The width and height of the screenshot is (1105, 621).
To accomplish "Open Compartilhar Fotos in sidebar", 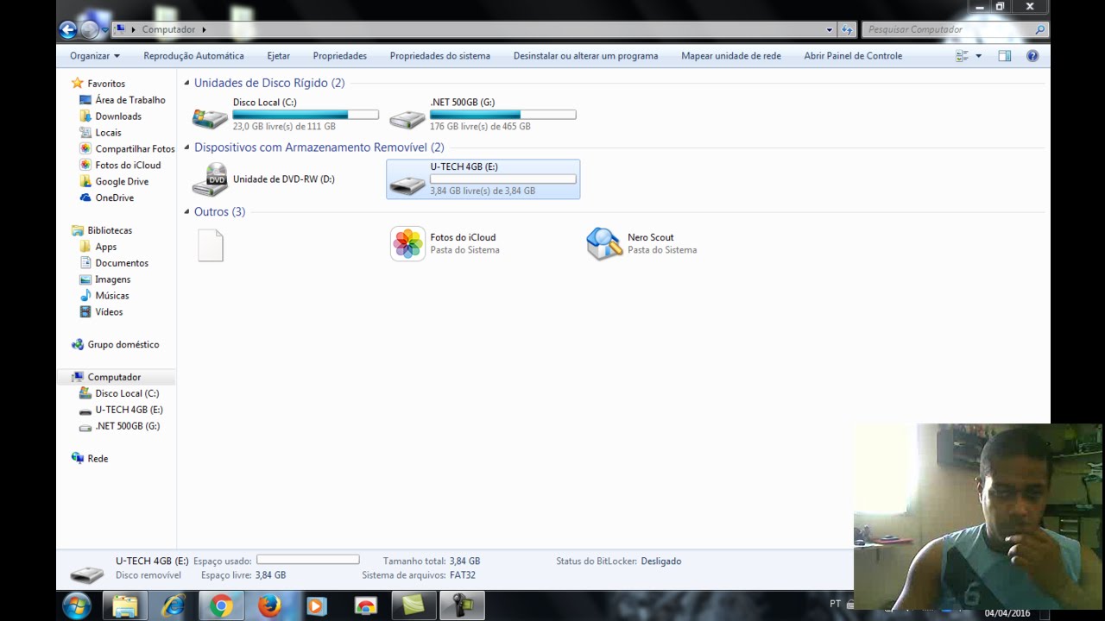I will [135, 149].
